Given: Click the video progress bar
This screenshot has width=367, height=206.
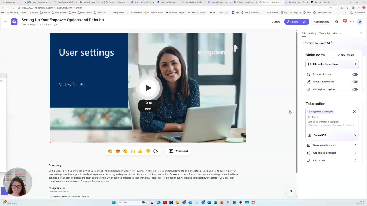Looking at the screenshot, I should 148,142.
